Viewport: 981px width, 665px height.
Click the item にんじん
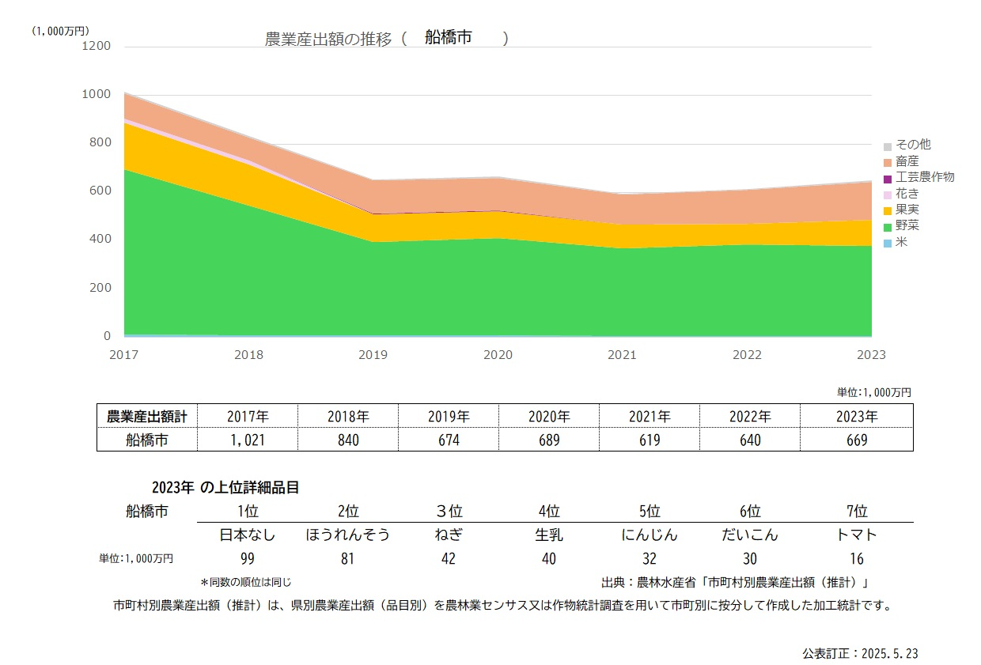click(x=650, y=535)
